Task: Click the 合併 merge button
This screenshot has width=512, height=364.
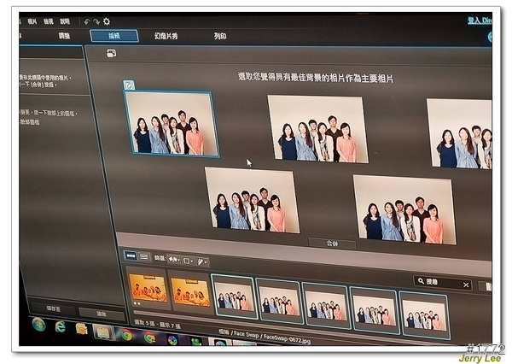Action: click(x=332, y=244)
